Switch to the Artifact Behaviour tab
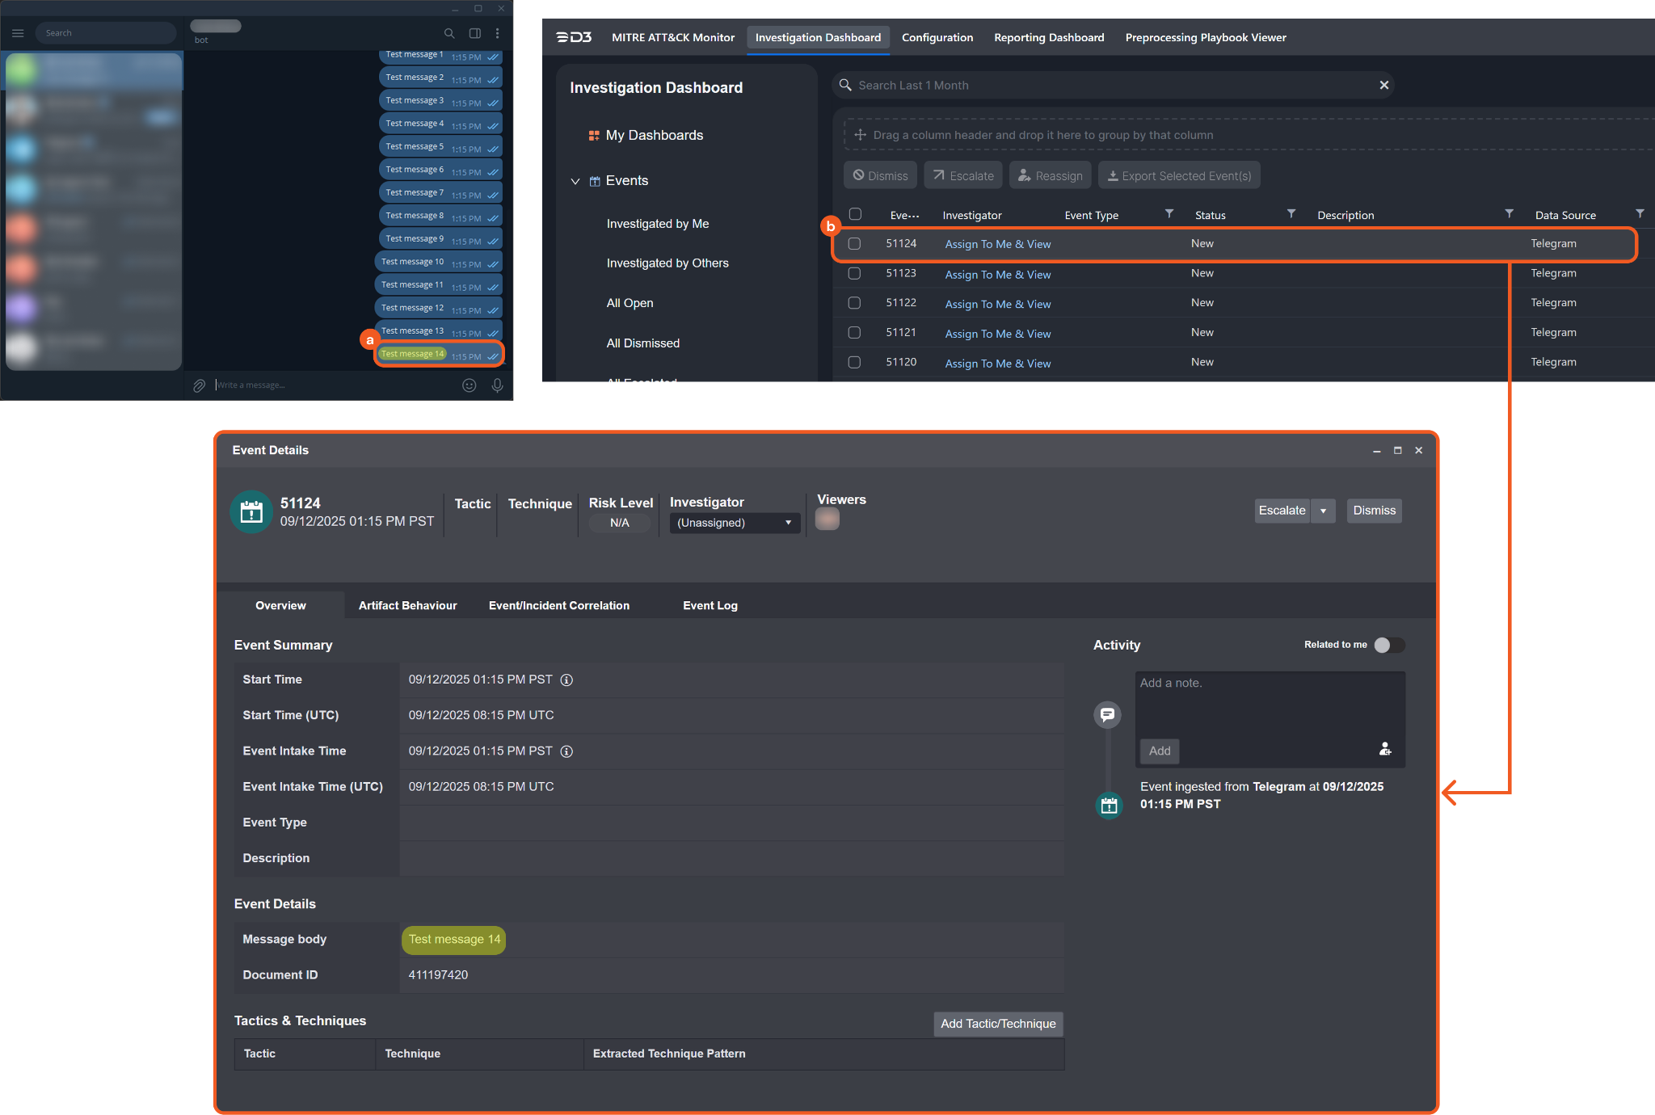The image size is (1655, 1115). coord(407,605)
